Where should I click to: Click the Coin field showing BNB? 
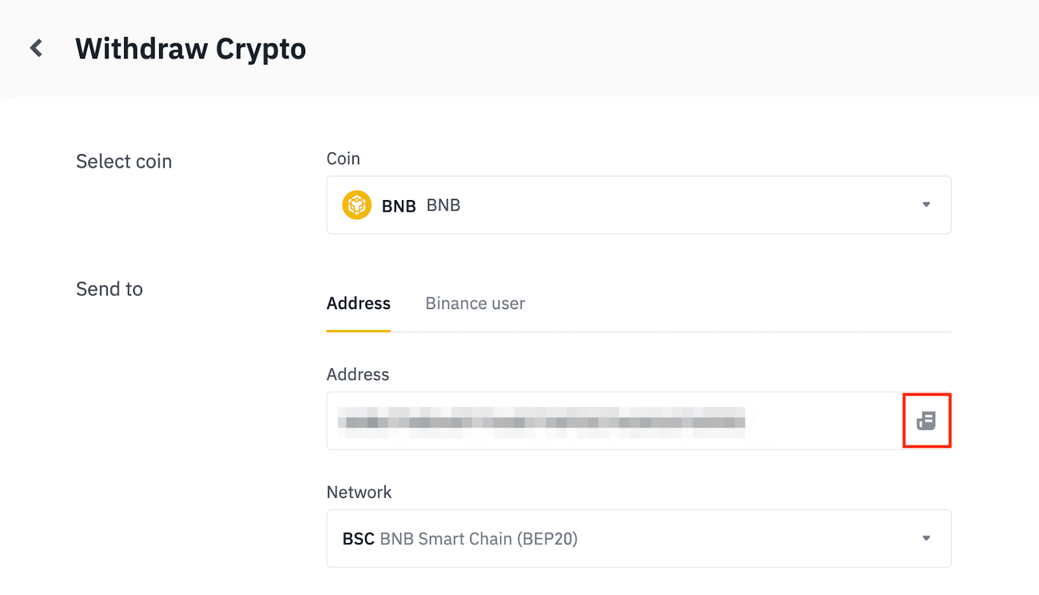tap(638, 205)
